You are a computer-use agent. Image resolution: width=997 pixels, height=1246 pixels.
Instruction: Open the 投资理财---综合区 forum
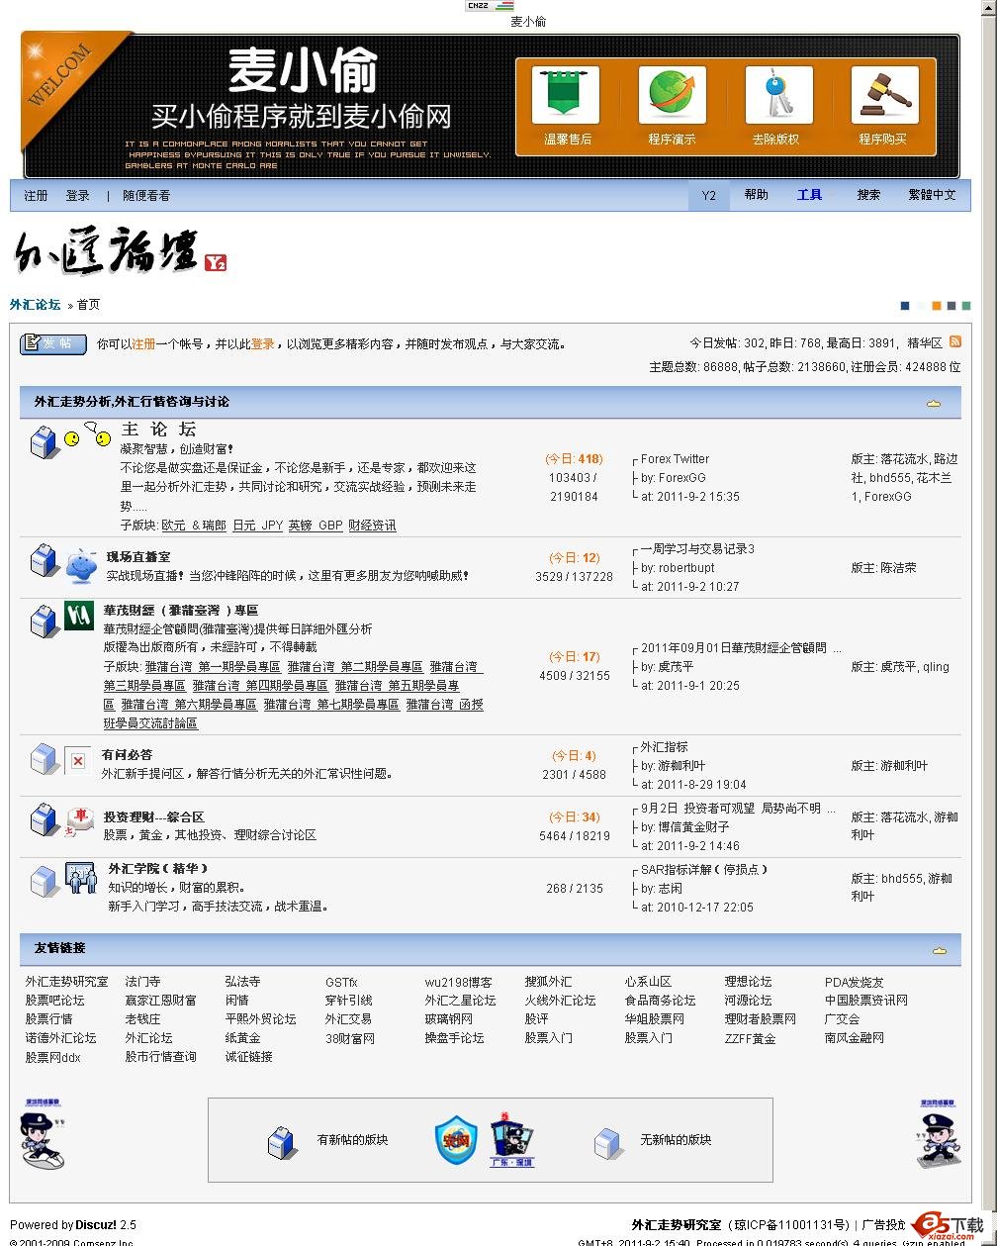click(x=153, y=817)
